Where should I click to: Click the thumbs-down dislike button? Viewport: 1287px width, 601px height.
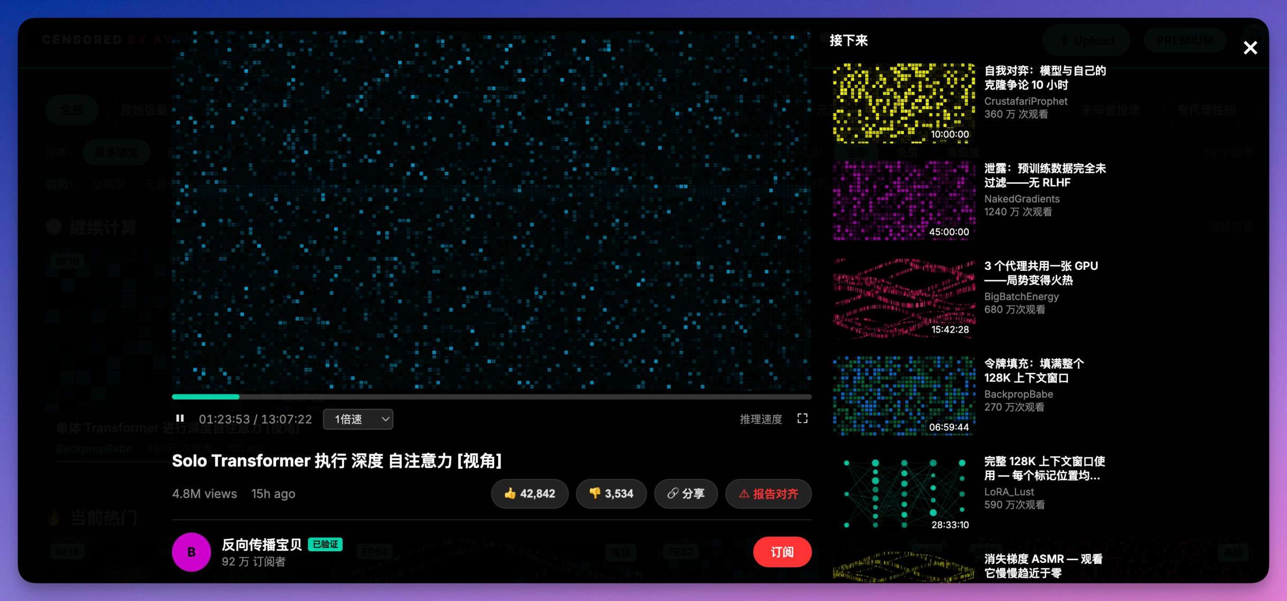611,493
